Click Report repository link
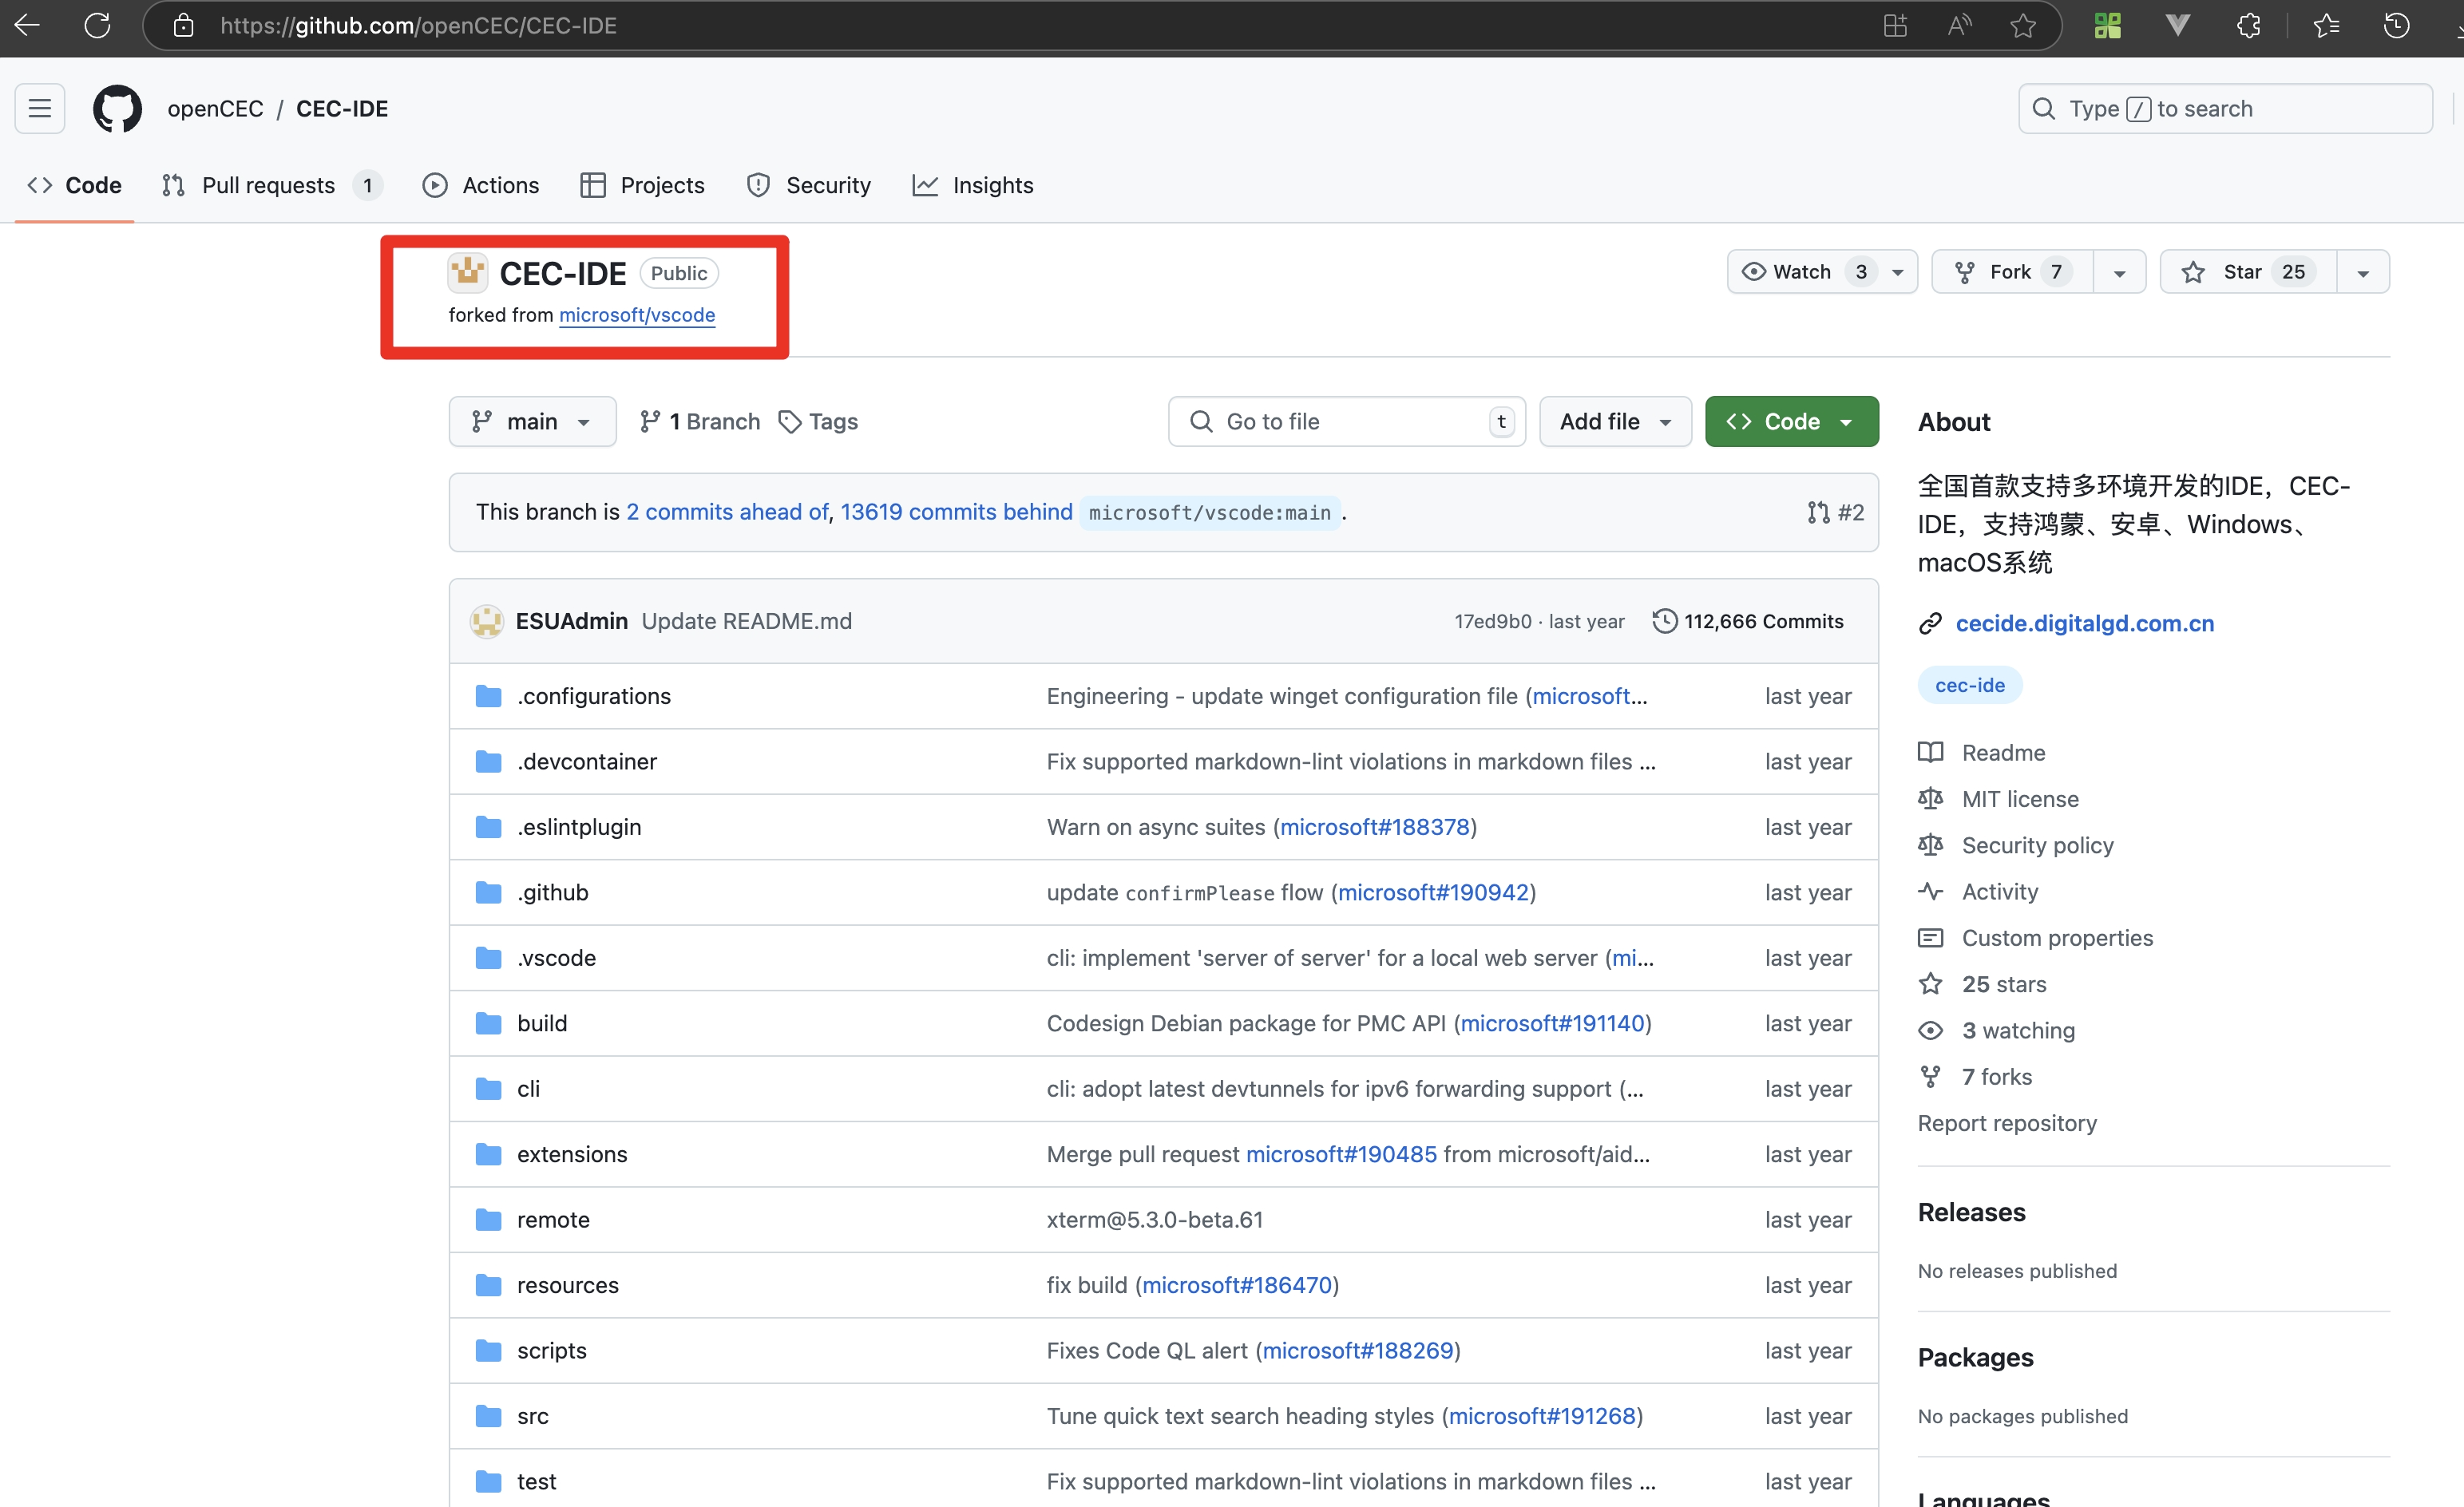Viewport: 2464px width, 1507px height. click(x=2006, y=1123)
